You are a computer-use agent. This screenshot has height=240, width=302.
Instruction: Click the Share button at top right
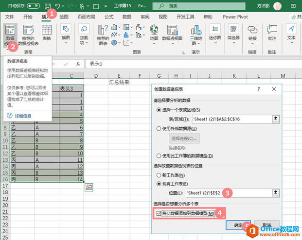(297, 17)
